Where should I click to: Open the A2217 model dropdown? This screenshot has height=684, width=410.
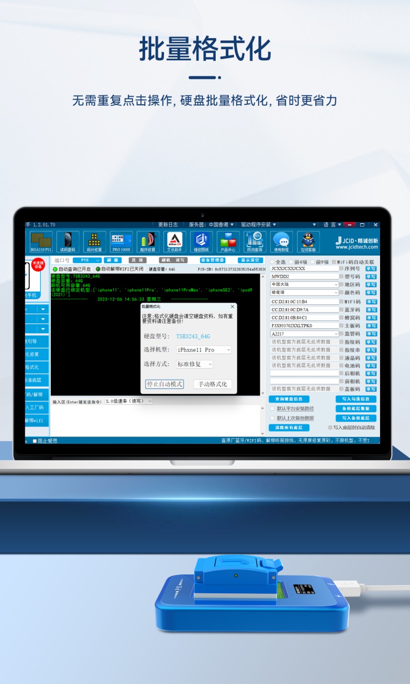pos(305,334)
